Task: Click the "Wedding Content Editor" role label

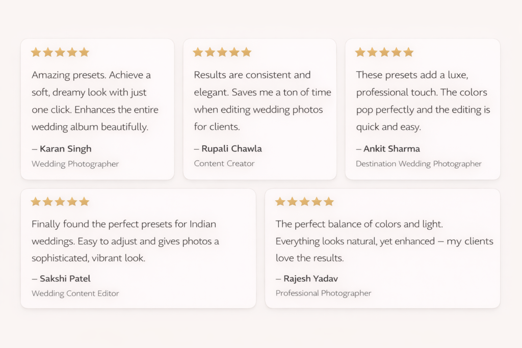Action: coord(75,293)
